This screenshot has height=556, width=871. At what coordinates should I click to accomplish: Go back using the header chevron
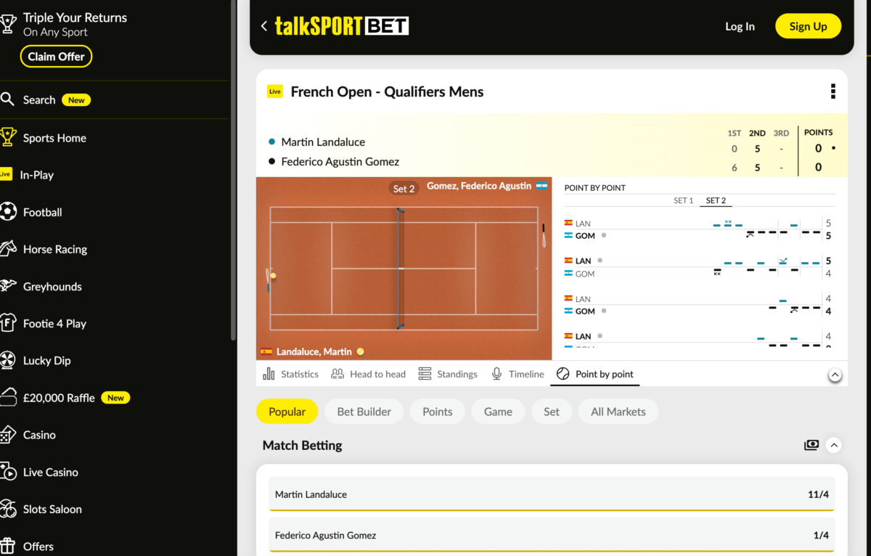(x=264, y=26)
